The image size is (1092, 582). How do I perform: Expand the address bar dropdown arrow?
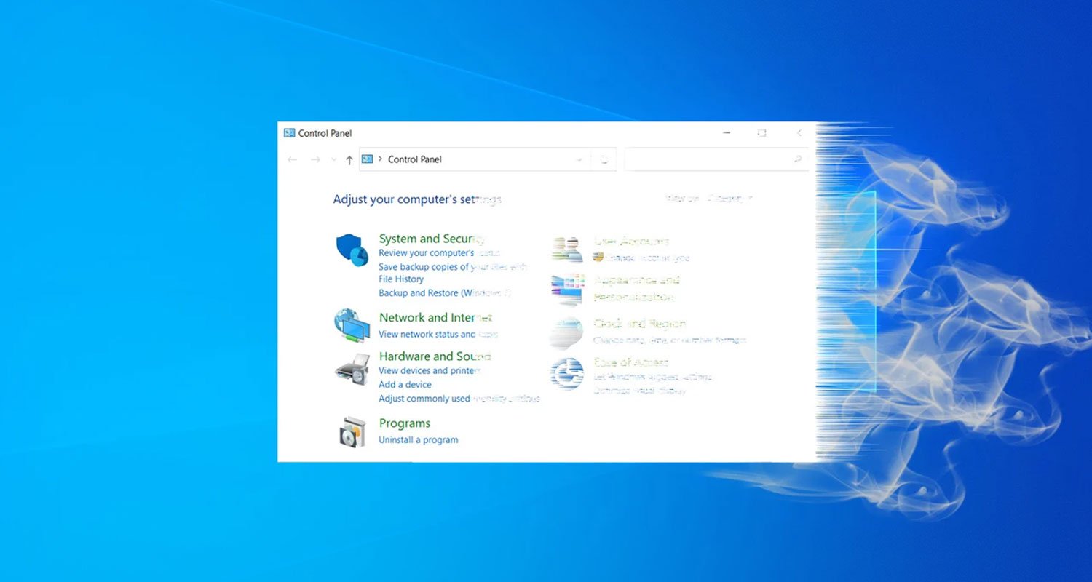[580, 159]
